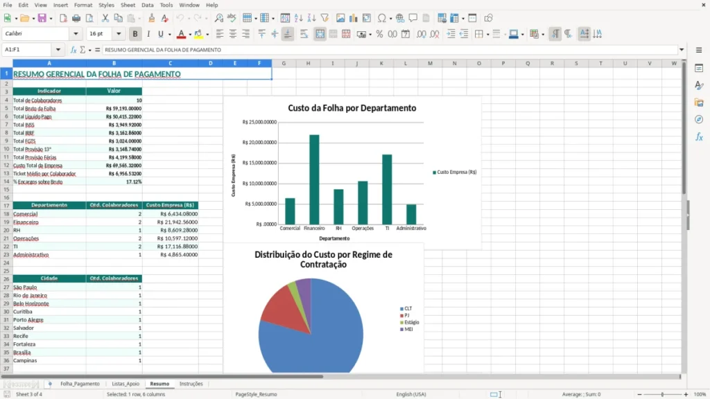This screenshot has height=399, width=710.
Task: Expand Name Box dropdown arrow
Action: [x=58, y=50]
